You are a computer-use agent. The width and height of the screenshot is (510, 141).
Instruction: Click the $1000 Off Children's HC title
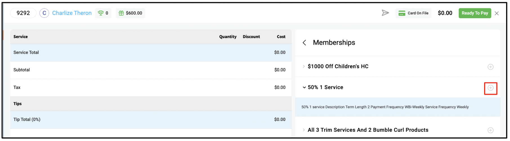pyautogui.click(x=338, y=66)
